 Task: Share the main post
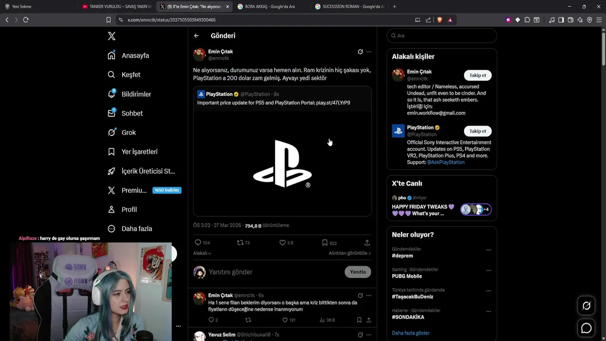[367, 242]
